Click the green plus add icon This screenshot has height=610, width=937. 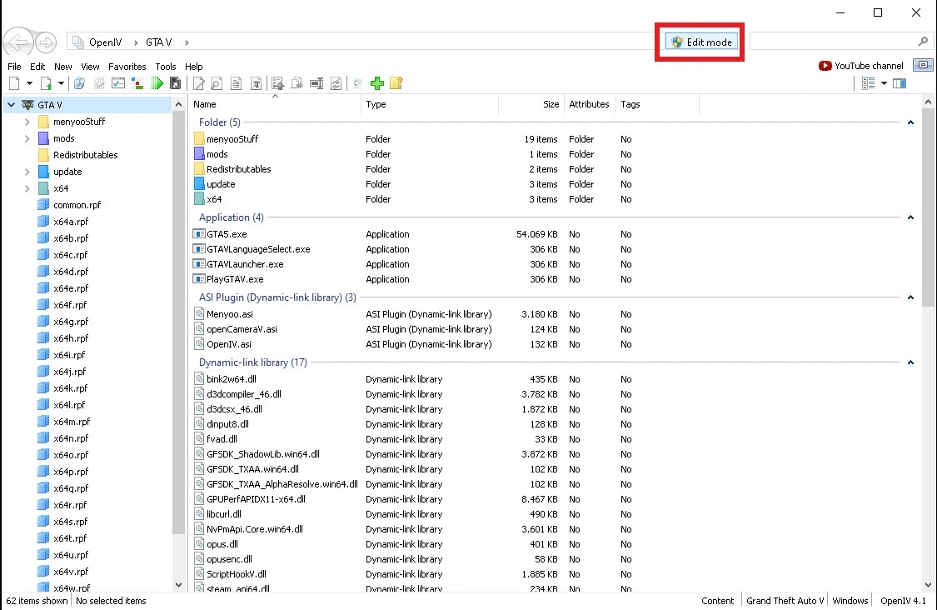tap(377, 83)
